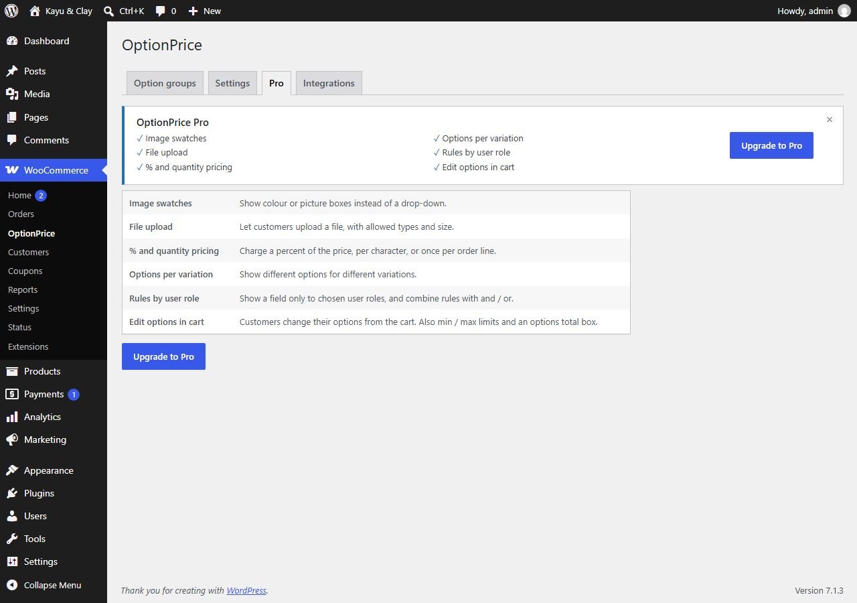This screenshot has width=857, height=603.
Task: Click the Analytics bar chart icon
Action: click(x=12, y=417)
